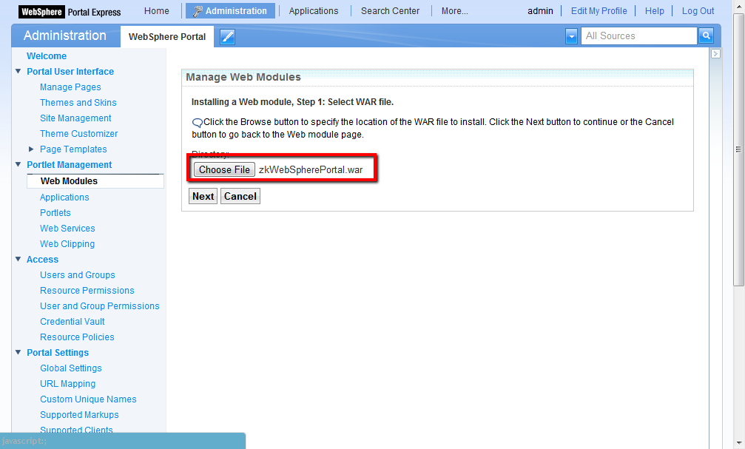Open the search scope dropdown arrow

click(572, 36)
